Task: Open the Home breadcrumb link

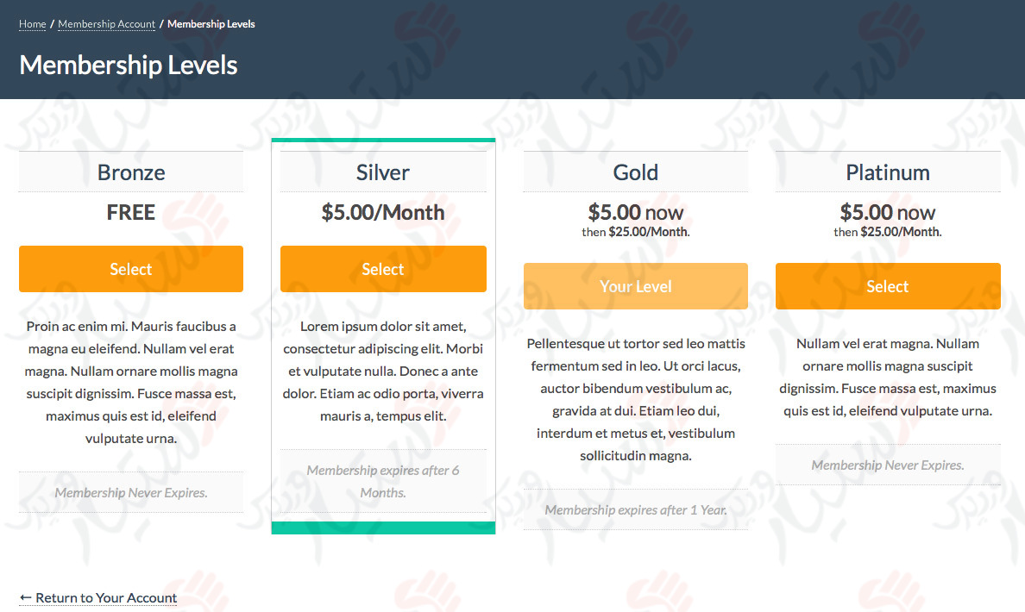Action: pyautogui.click(x=32, y=24)
